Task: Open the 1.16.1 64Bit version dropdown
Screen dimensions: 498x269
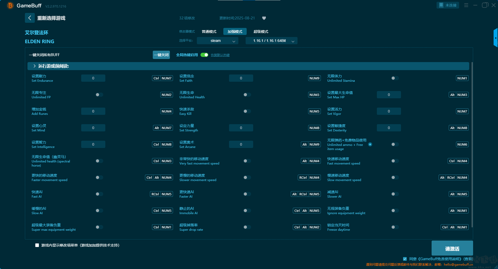Action: point(271,41)
